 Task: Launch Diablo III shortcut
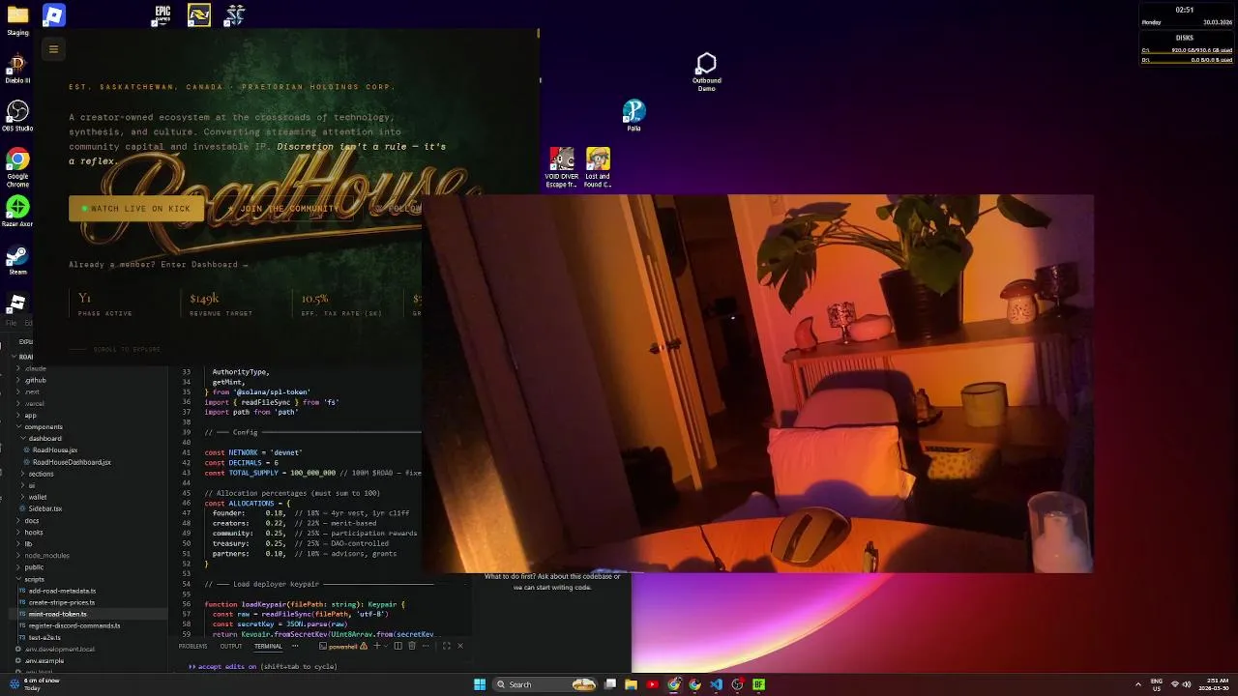pyautogui.click(x=17, y=69)
